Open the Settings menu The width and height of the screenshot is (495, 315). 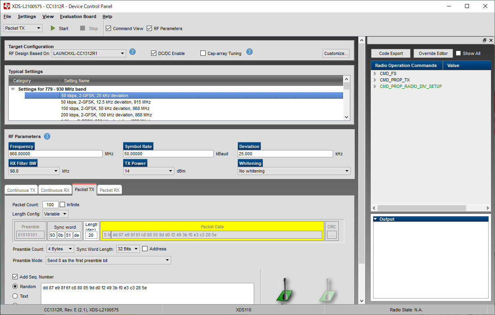27,16
